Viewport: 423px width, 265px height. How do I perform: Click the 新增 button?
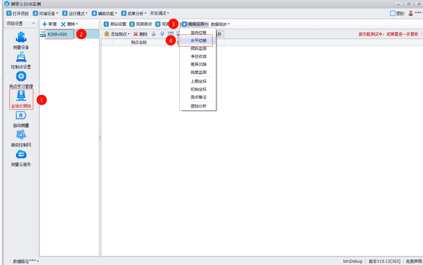49,24
